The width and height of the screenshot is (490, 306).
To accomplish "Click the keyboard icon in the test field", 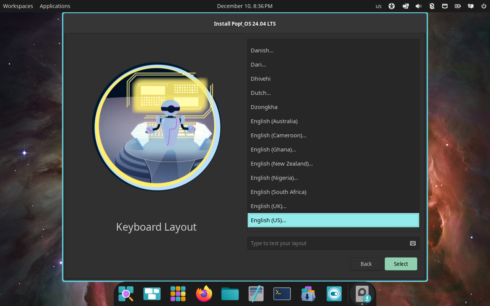I will [412, 243].
